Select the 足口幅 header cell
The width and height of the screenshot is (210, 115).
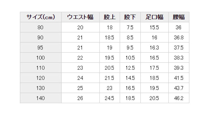(154, 17)
